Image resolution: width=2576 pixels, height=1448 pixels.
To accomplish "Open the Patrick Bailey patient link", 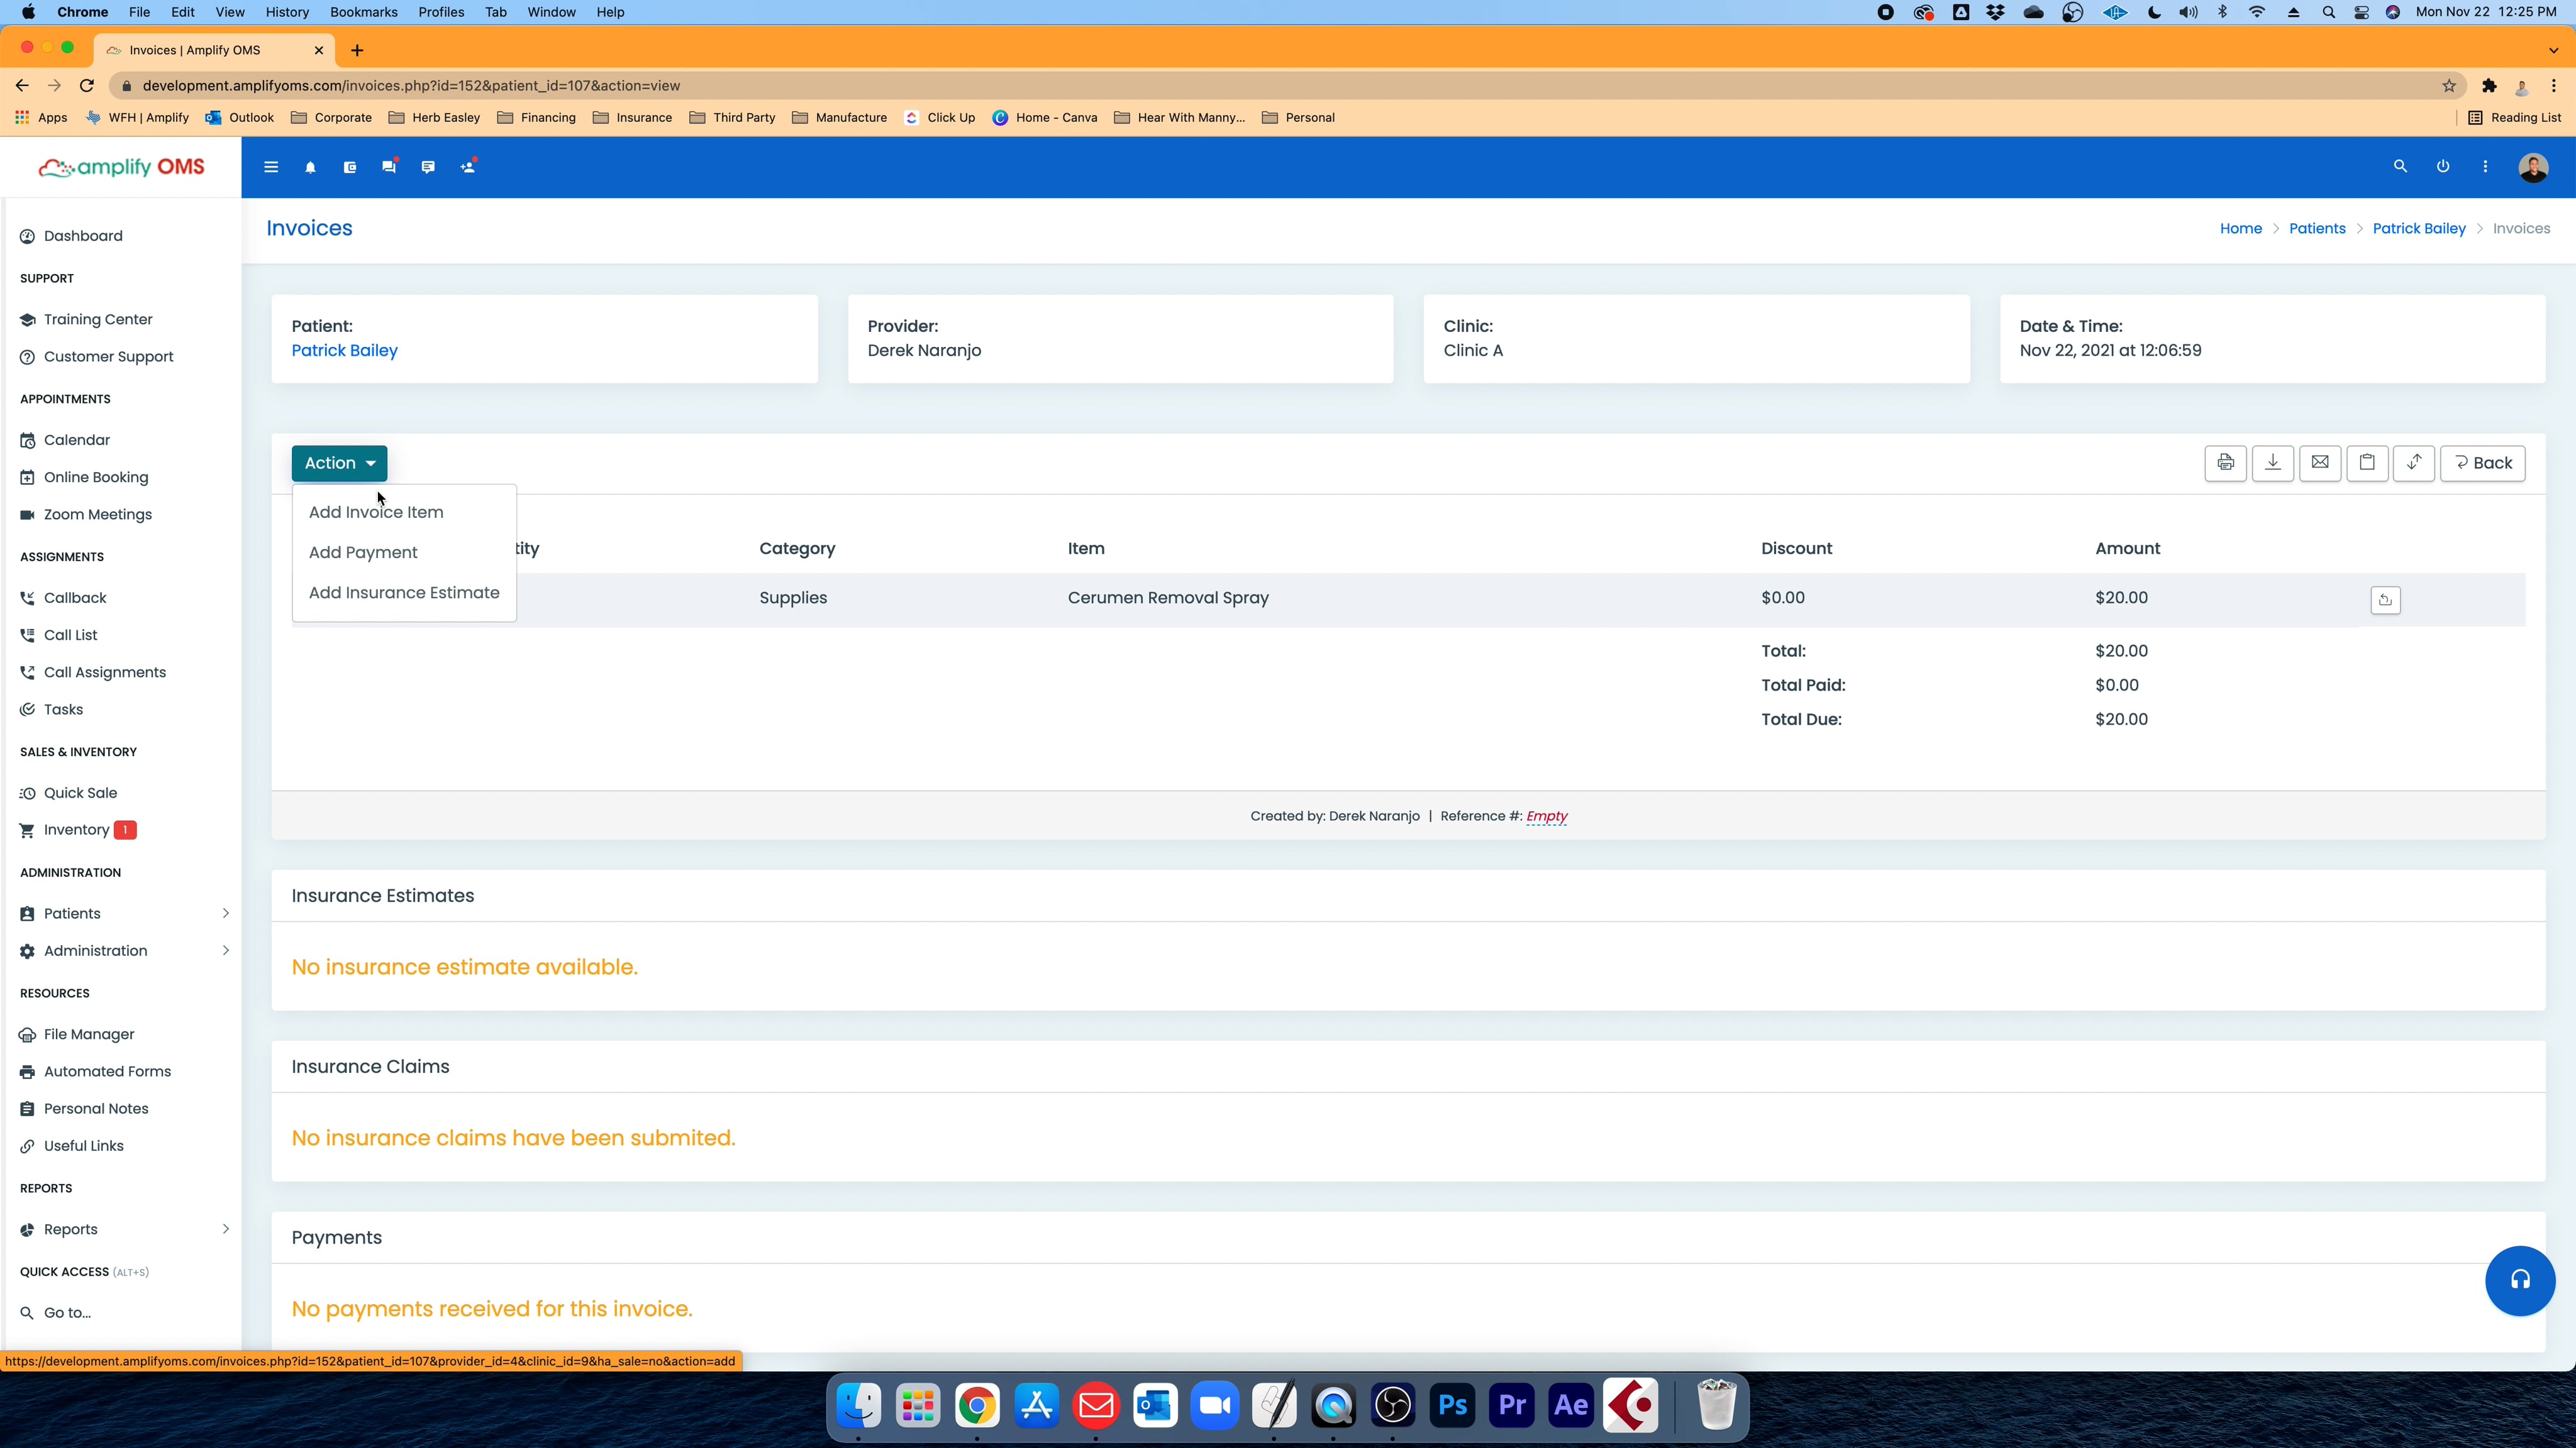I will [344, 350].
